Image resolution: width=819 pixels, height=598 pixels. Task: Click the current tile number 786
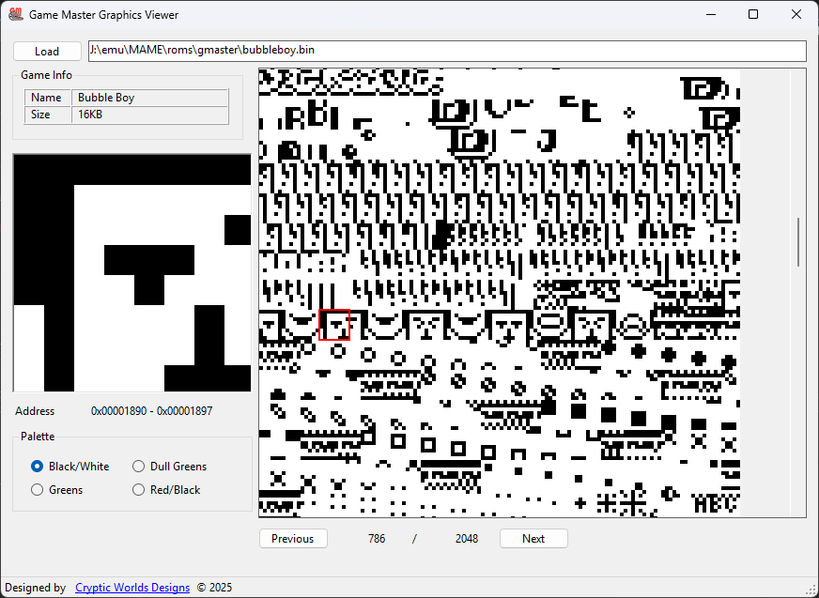click(x=377, y=539)
